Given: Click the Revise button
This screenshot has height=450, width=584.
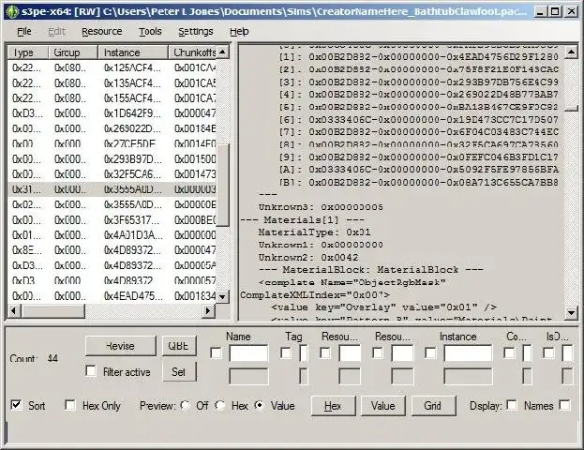Looking at the screenshot, I should point(121,346).
